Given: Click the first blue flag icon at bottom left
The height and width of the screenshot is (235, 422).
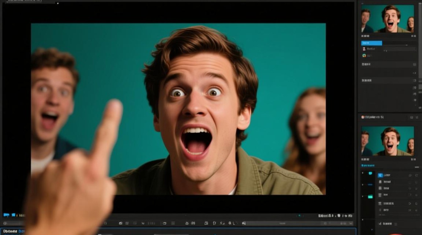Looking at the screenshot, I should pyautogui.click(x=6, y=215).
